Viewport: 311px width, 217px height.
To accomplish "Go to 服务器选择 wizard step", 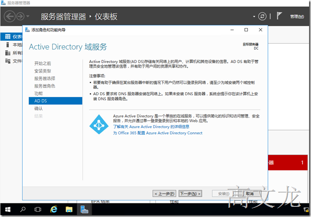I will [x=44, y=78].
